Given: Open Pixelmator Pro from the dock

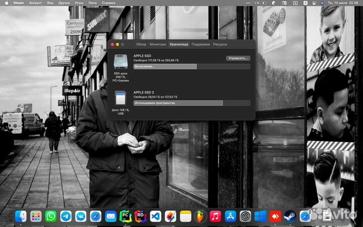Looking at the screenshot, I should [x=170, y=216].
